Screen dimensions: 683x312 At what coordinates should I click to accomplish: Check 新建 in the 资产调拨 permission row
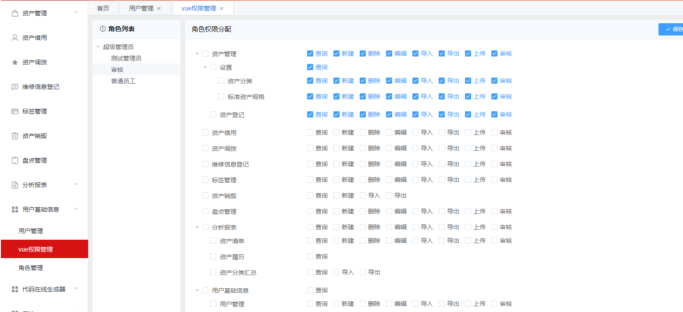coord(336,148)
